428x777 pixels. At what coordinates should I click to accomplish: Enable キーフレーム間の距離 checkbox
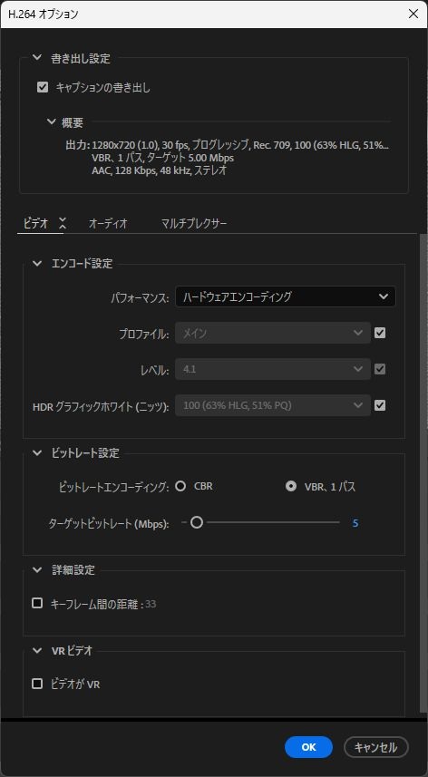pos(37,603)
